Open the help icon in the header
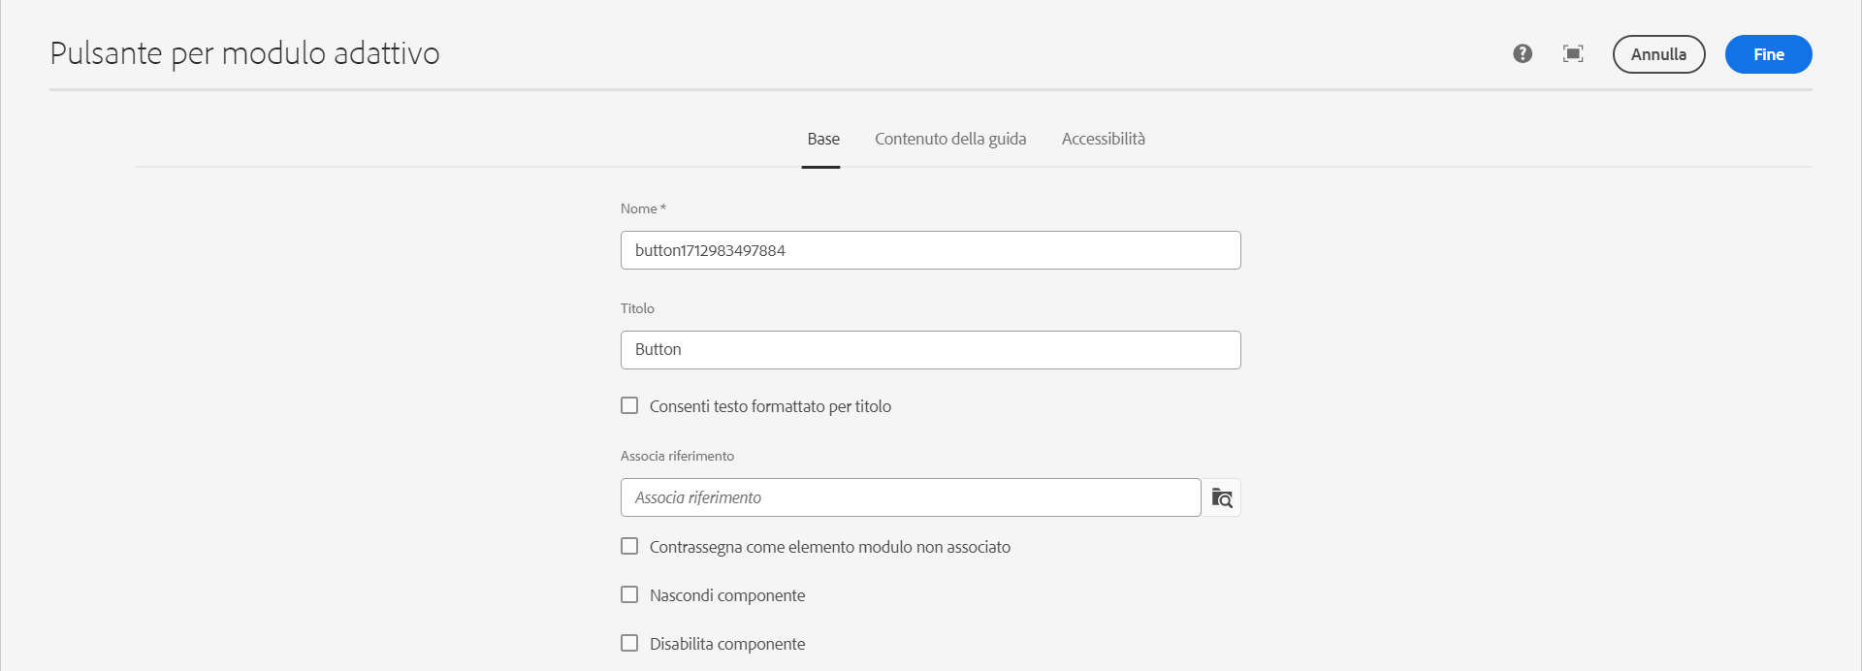 point(1523,54)
